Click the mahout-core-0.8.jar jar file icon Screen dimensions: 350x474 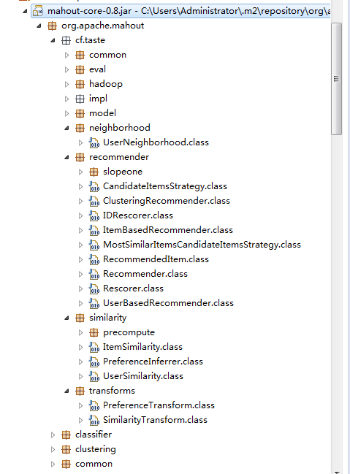click(38, 11)
